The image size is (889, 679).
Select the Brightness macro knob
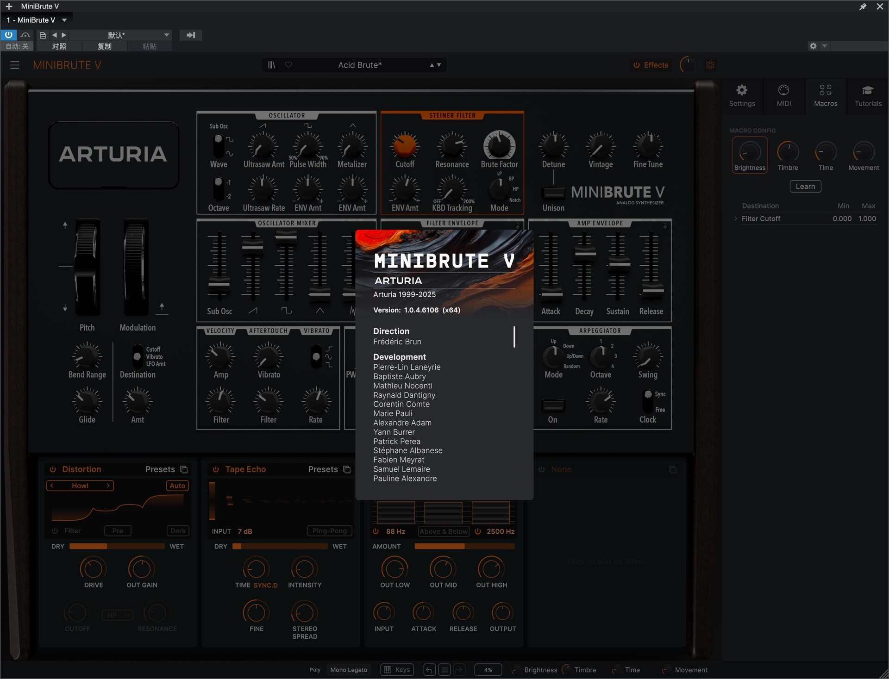click(750, 152)
